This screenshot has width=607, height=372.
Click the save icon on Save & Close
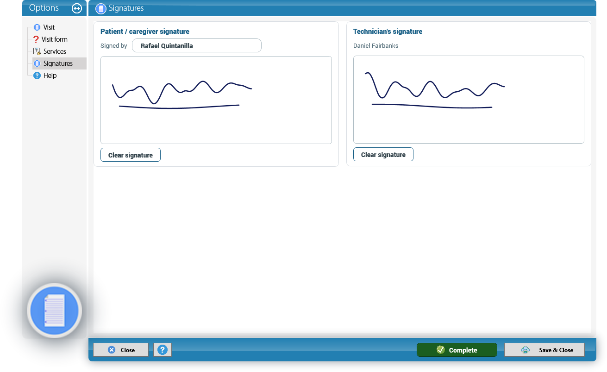[x=526, y=350]
